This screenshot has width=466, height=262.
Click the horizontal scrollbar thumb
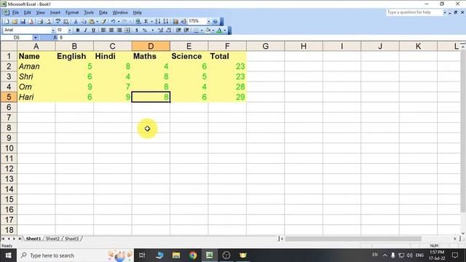[x=353, y=239]
